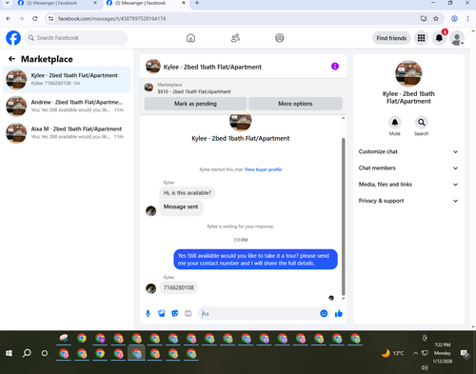Viewport: 476px width, 374px height.
Task: Open the Kylee conversation in list
Action: pyautogui.click(x=67, y=79)
